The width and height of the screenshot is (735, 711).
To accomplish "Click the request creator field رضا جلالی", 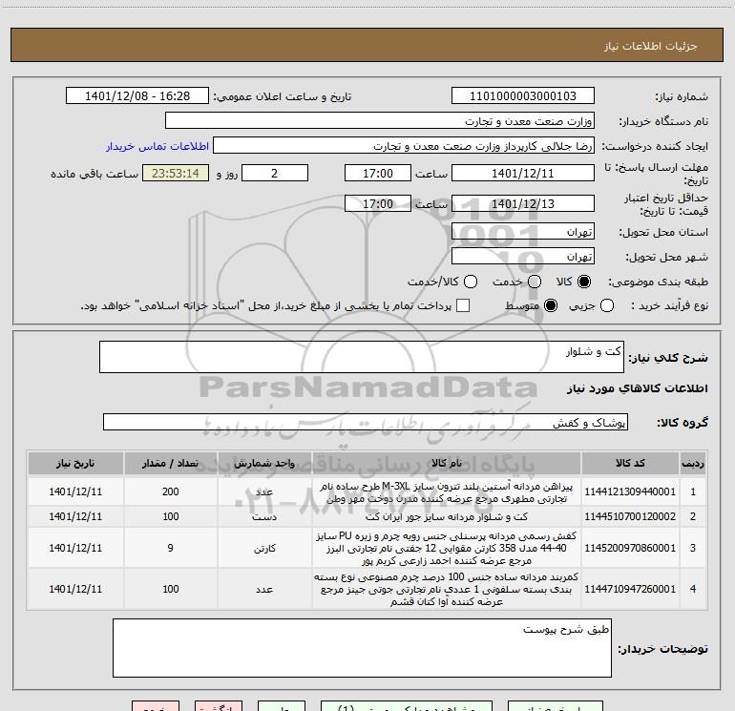I will (404, 146).
